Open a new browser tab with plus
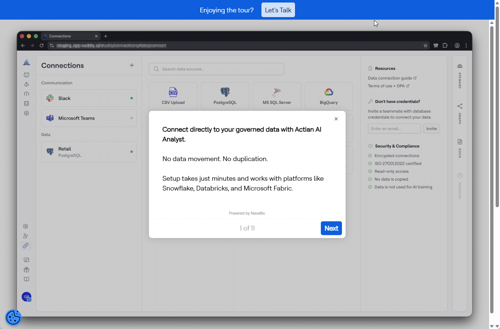Screen dimensions: 500x329 click(106, 36)
